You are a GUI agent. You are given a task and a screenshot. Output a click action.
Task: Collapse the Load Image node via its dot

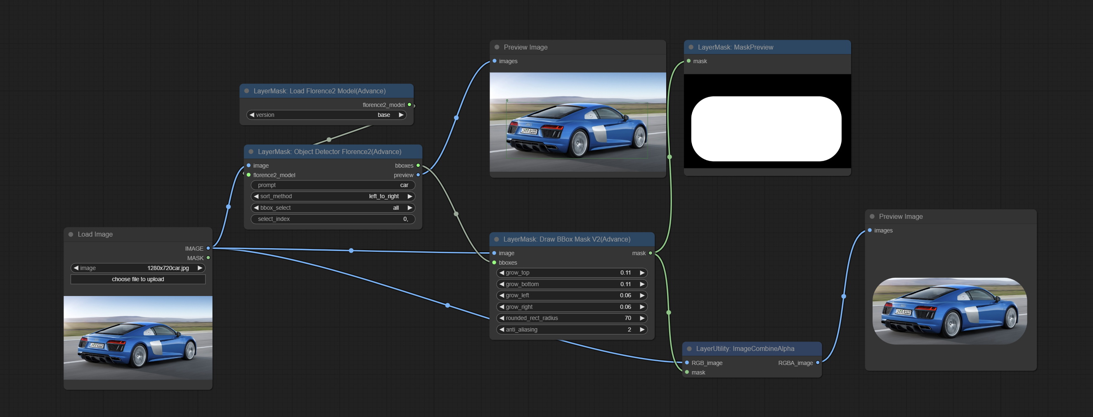point(71,234)
